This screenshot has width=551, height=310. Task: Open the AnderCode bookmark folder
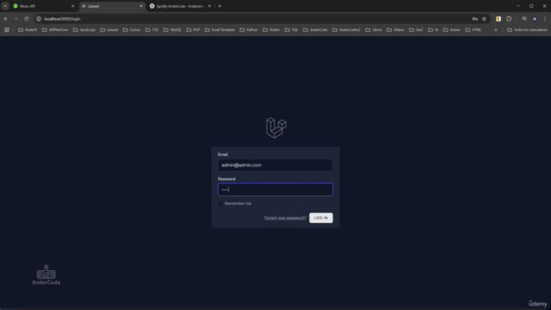(315, 30)
